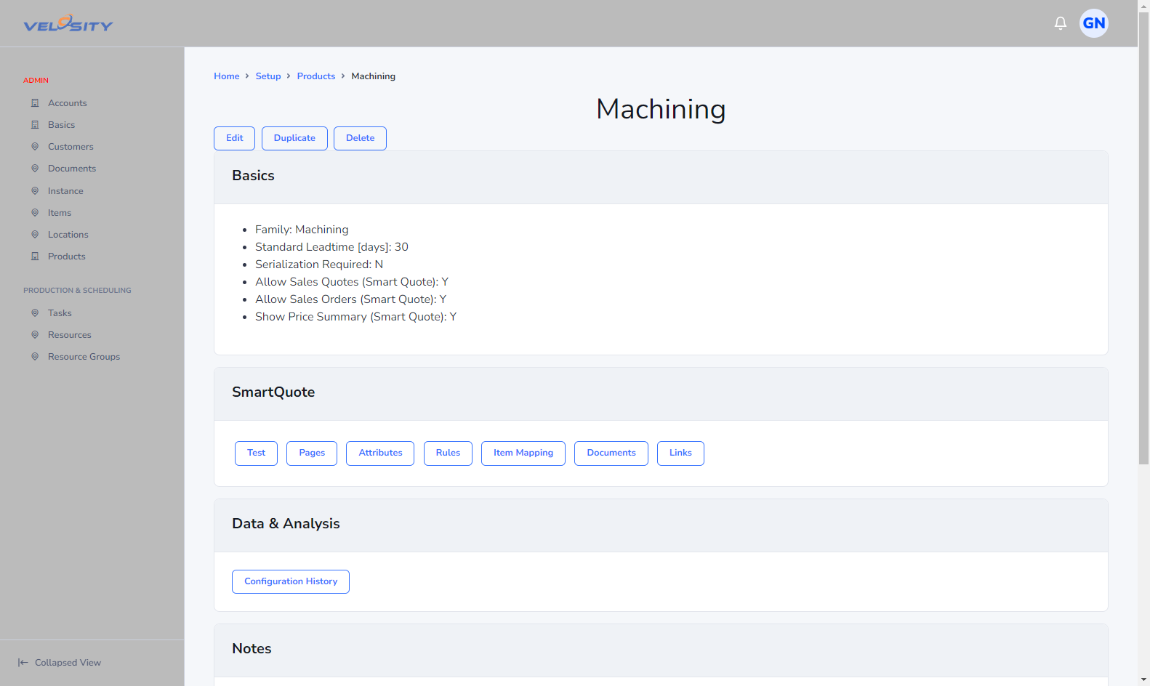Delete the Machining product

coord(360,138)
